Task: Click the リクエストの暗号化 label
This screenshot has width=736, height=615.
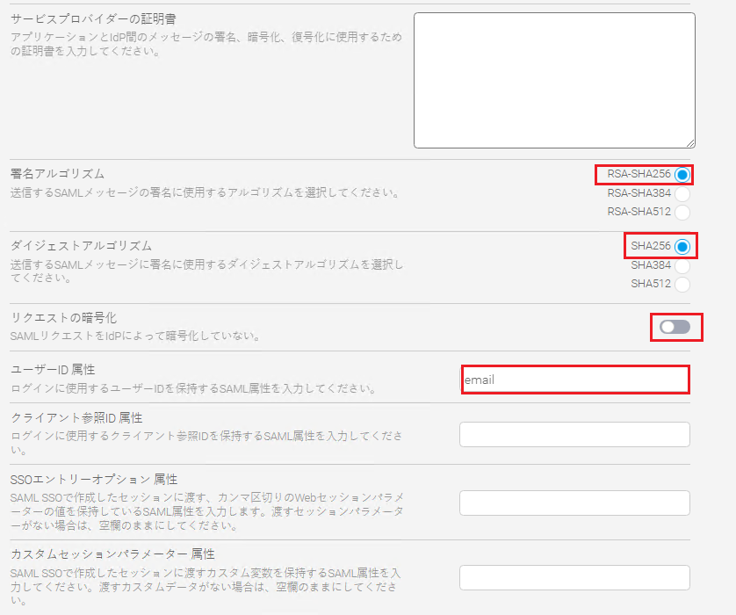Action: click(x=63, y=318)
